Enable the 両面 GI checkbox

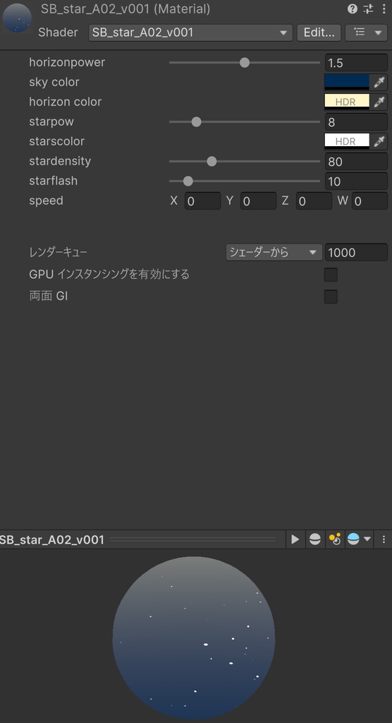331,297
